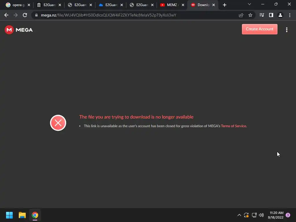This screenshot has width=296, height=222.
Task: Open a new browser tab
Action: [x=224, y=5]
